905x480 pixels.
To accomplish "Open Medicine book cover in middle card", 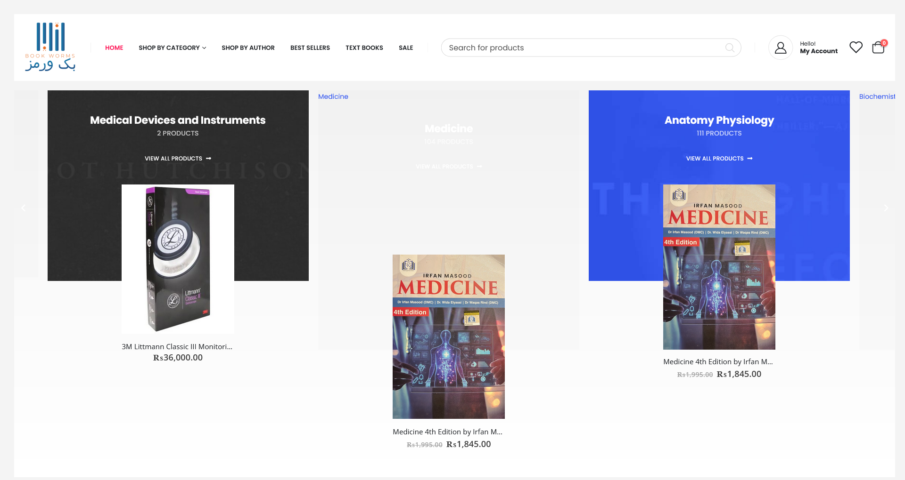I will click(x=449, y=336).
